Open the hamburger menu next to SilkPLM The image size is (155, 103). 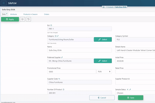click(4, 3)
